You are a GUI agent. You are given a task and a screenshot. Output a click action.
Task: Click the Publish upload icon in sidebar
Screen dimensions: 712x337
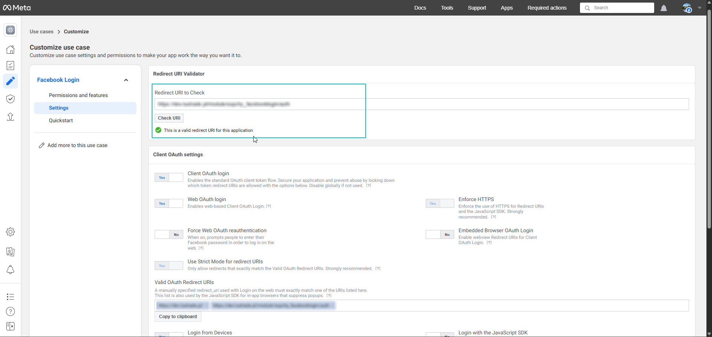(x=10, y=117)
